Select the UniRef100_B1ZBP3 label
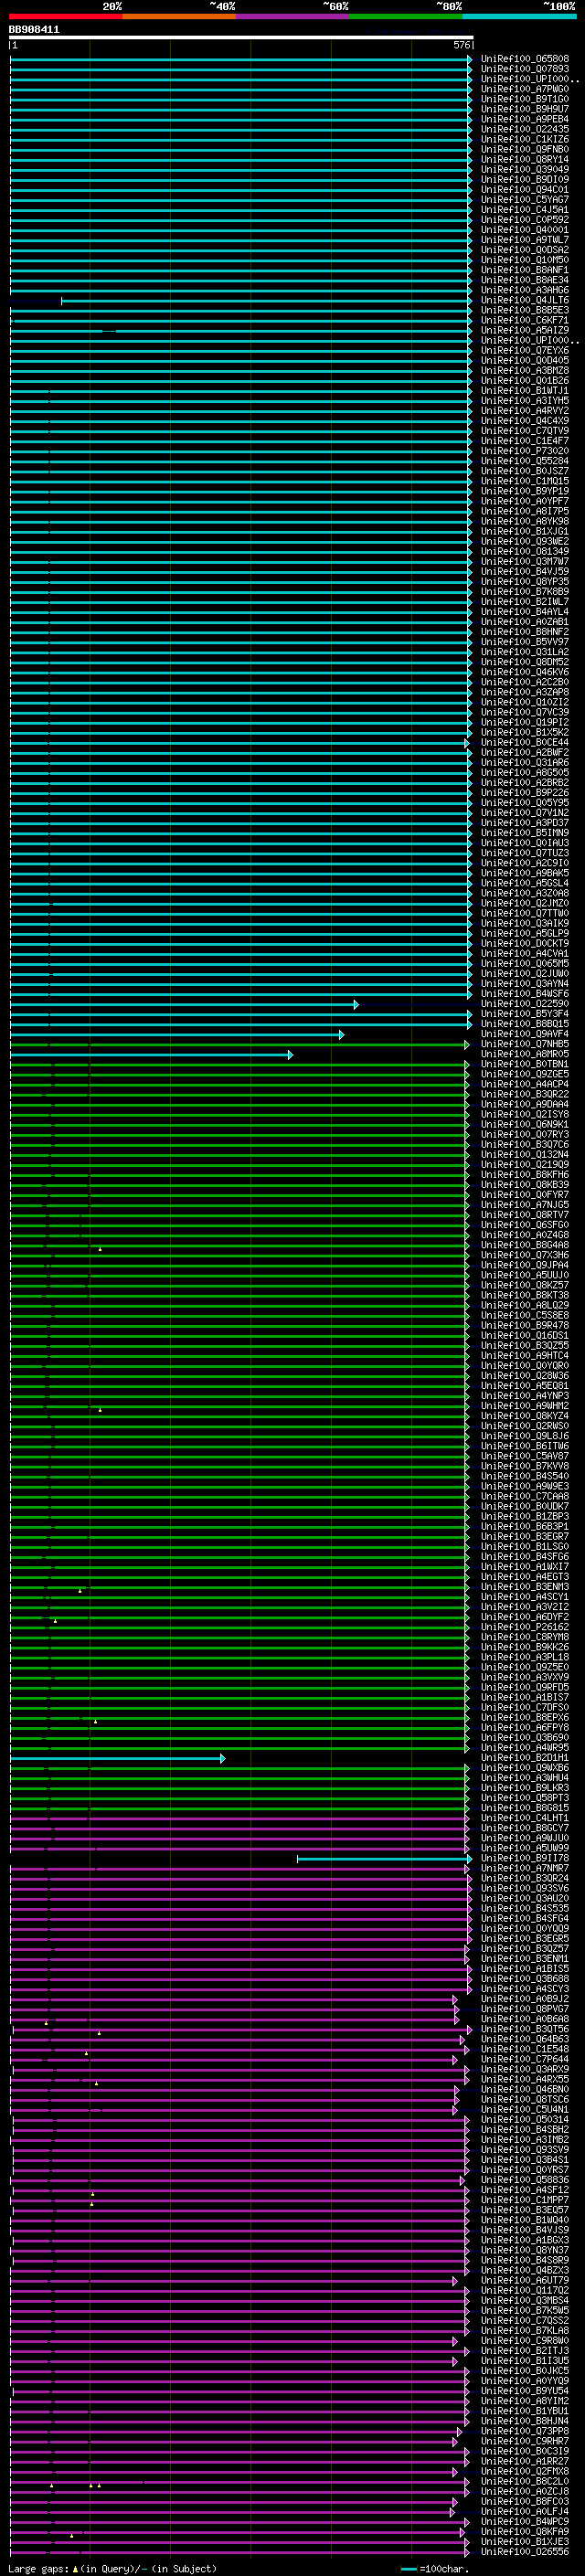The image size is (585, 2576). tap(524, 1516)
